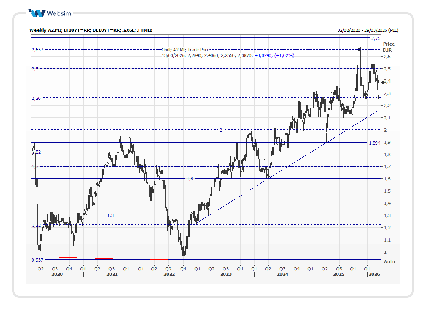Image resolution: width=426 pixels, height=310 pixels.
Task: Click the Websim brand name text
Action: 59,13
